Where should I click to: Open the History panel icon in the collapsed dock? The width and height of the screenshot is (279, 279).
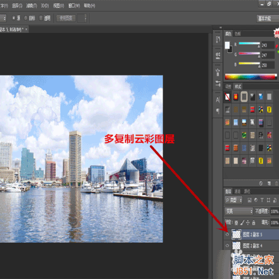pos(218,39)
